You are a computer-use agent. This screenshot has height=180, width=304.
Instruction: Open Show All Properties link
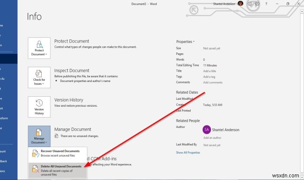click(188, 153)
